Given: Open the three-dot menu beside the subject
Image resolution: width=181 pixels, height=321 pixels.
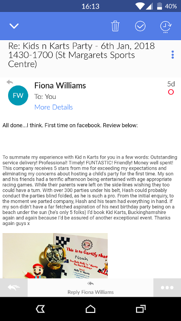Looking at the screenshot, I should pos(172,54).
